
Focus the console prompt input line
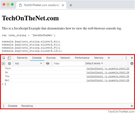click(67, 84)
